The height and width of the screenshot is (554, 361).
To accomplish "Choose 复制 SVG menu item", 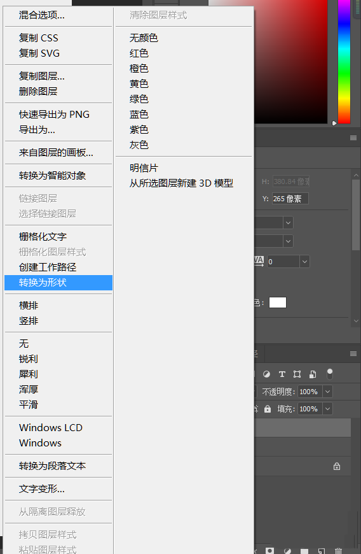I will (x=39, y=53).
